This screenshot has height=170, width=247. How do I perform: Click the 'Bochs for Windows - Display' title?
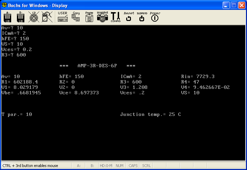pos(38,5)
